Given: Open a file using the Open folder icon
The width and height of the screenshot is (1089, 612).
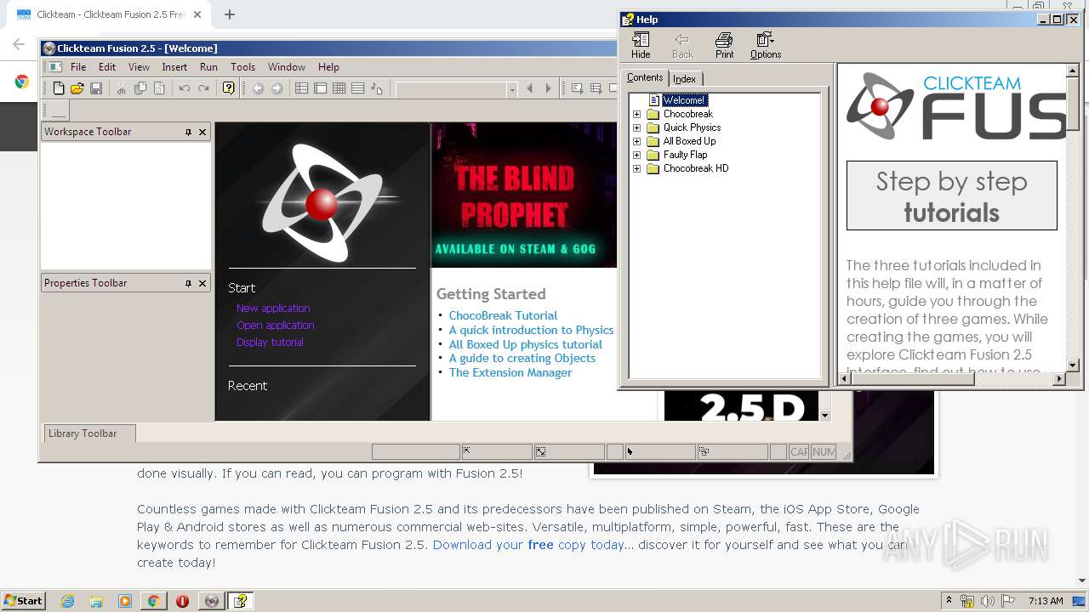Looking at the screenshot, I should [x=77, y=88].
